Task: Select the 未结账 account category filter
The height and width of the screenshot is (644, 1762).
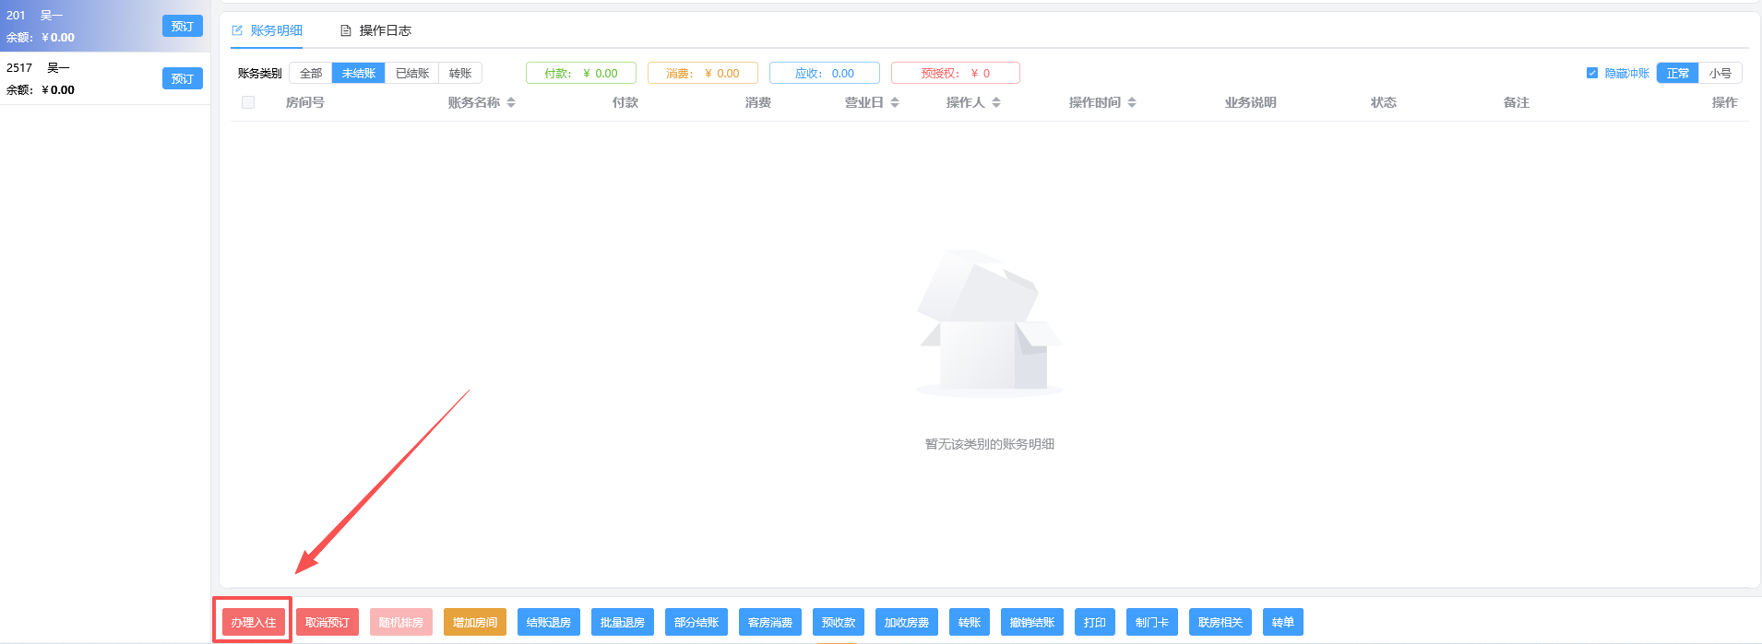Action: pyautogui.click(x=359, y=73)
